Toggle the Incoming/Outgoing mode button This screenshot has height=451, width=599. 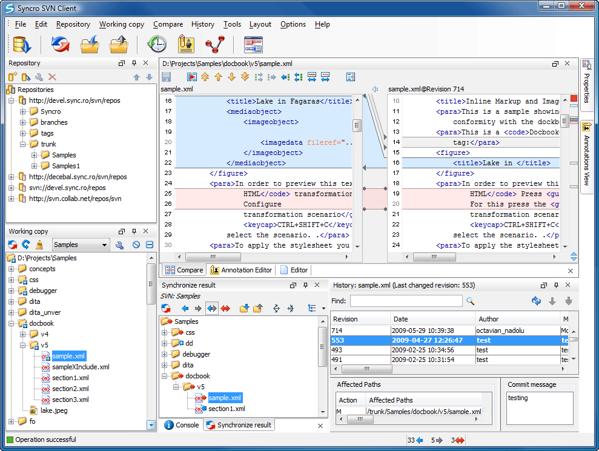[x=212, y=308]
